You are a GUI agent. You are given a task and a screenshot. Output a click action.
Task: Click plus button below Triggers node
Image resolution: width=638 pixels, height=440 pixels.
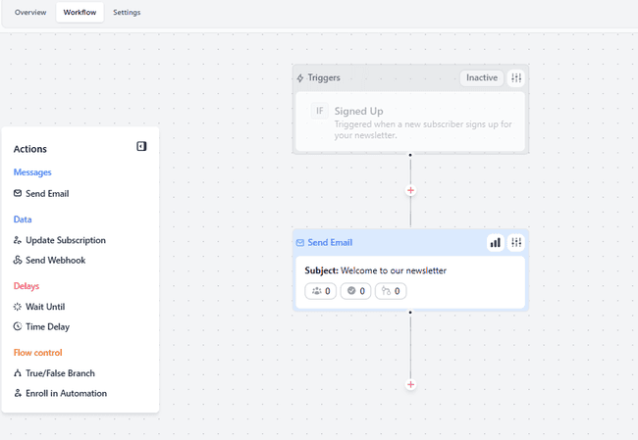[410, 190]
